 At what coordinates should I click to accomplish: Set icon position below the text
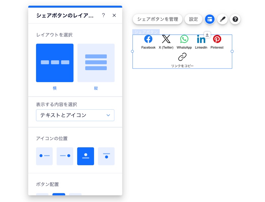[106, 156]
